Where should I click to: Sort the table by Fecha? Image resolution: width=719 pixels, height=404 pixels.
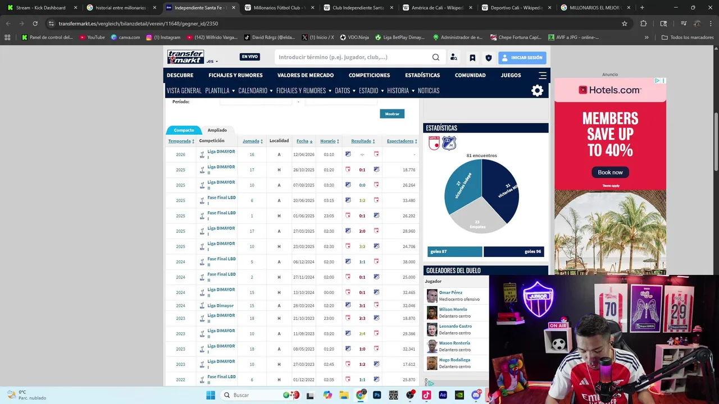304,141
